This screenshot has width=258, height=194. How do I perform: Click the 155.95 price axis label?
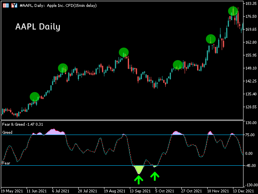[x=251, y=55]
